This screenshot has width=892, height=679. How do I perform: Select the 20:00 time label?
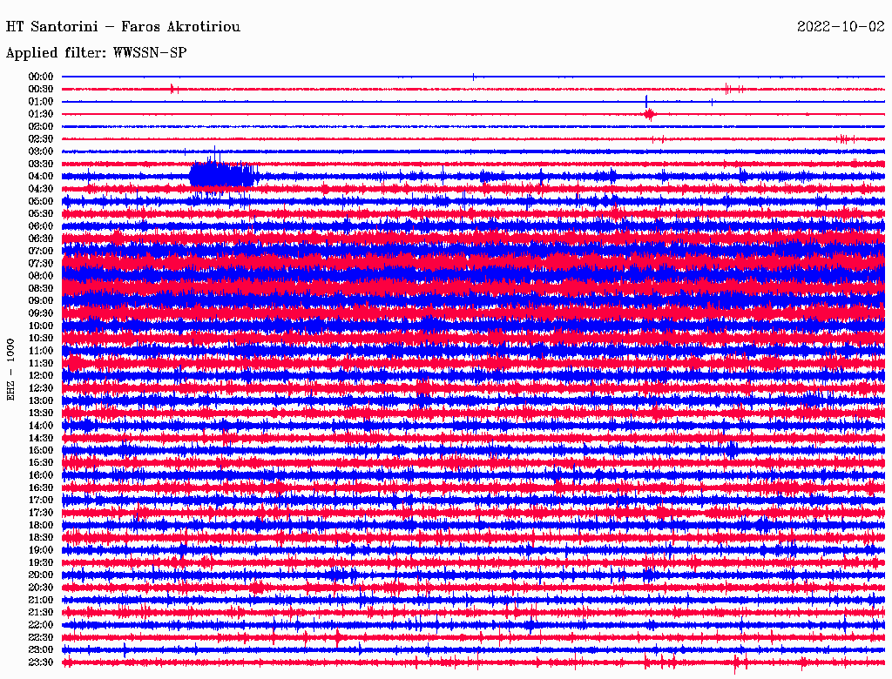coord(41,575)
